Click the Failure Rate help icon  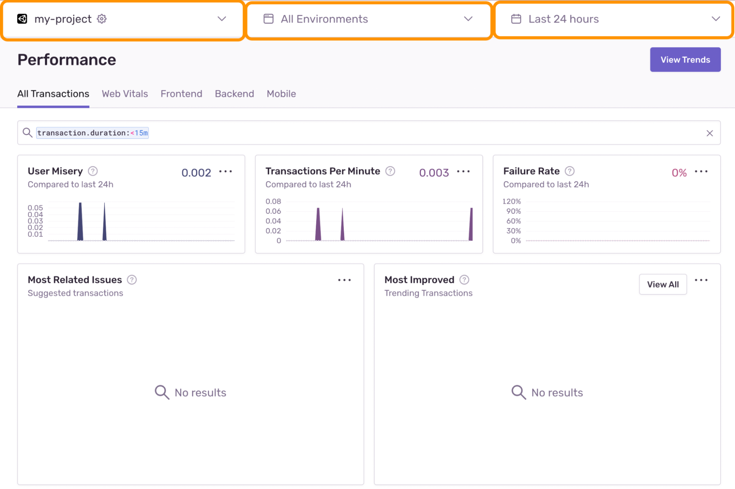click(x=570, y=171)
